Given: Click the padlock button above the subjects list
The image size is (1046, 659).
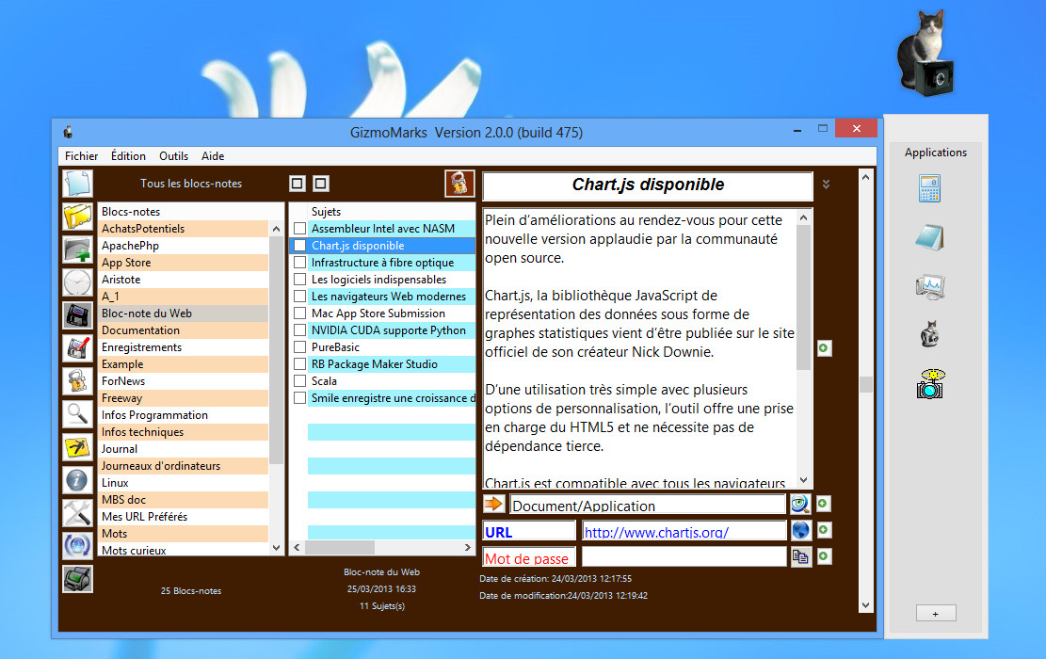Looking at the screenshot, I should click(x=459, y=184).
